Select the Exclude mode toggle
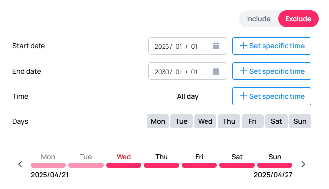 (x=298, y=19)
